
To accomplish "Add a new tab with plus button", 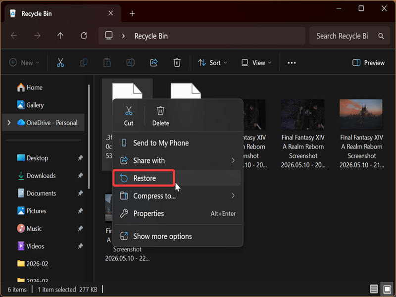I will [x=132, y=13].
